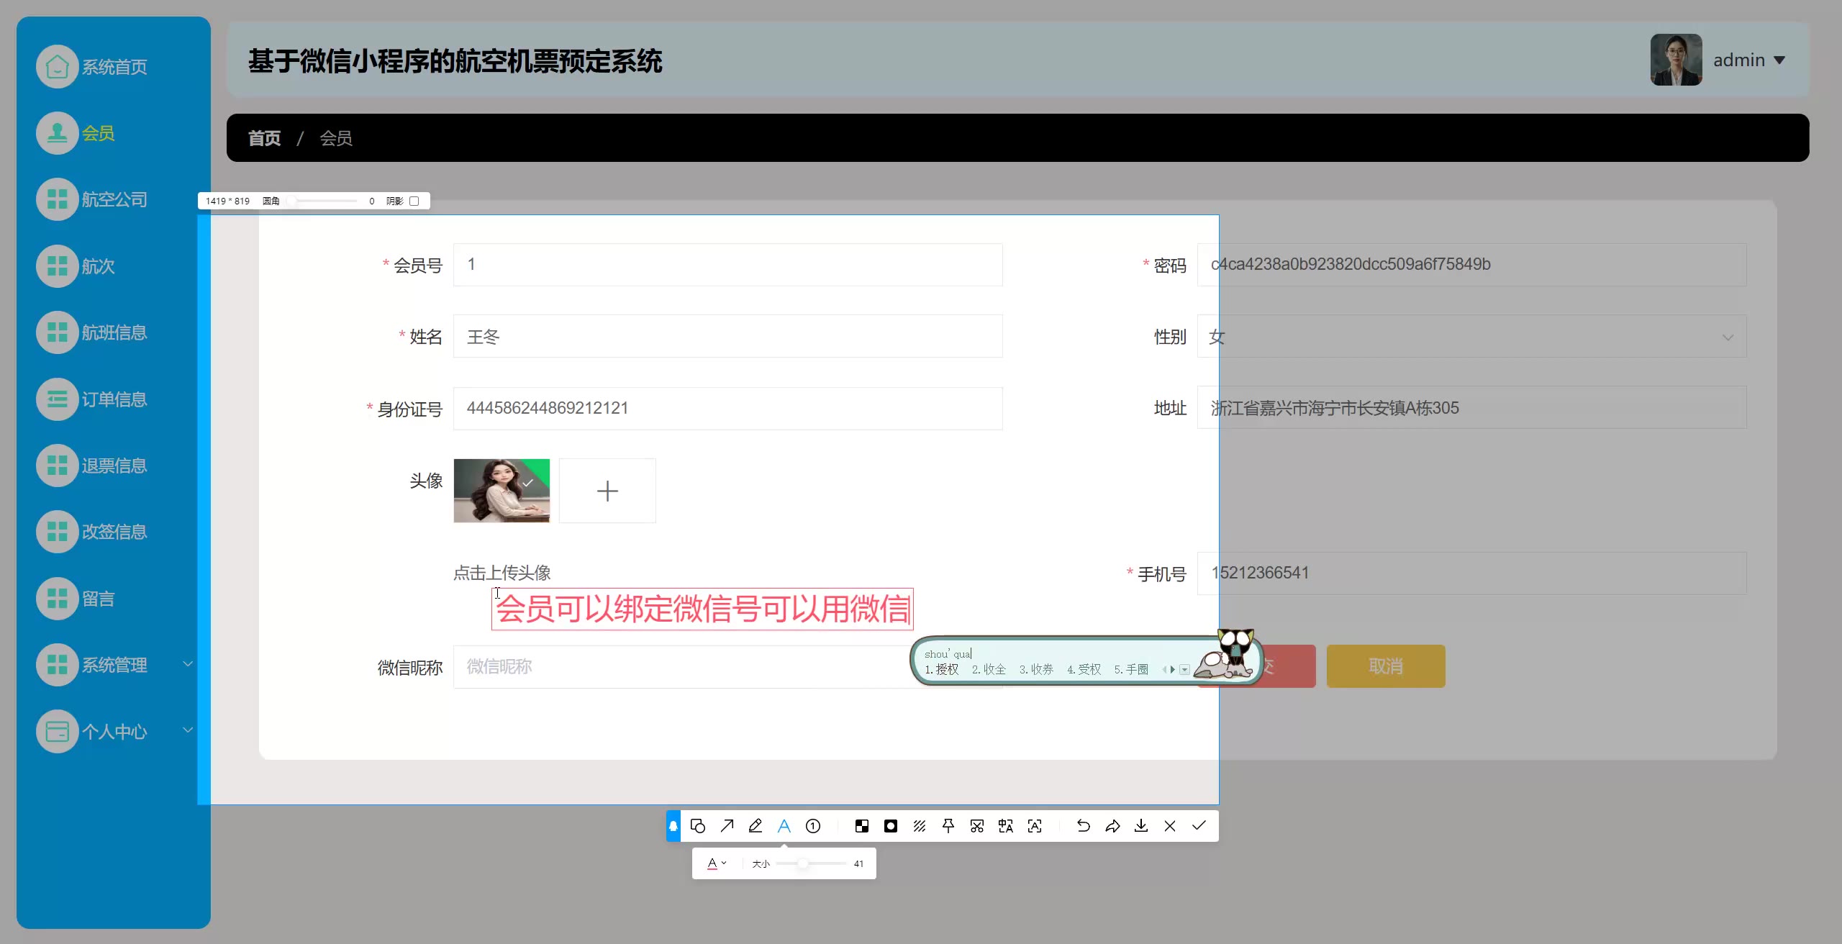Choose the shape drawing tool
Viewport: 1842px width, 944px height.
coord(697,826)
